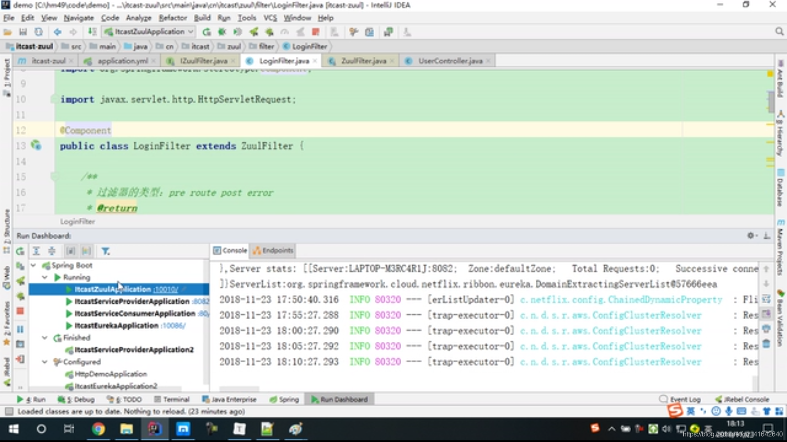
Task: Click the Debug bug icon in main toolbar
Action: pos(222,32)
